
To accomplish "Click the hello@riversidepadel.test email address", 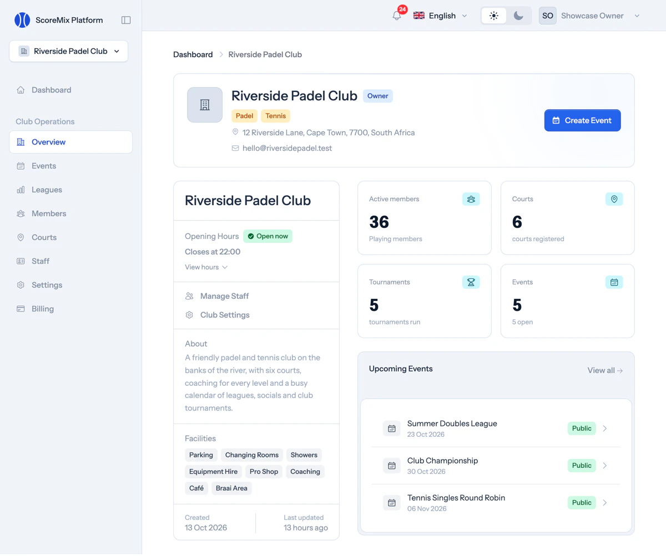I will [287, 148].
